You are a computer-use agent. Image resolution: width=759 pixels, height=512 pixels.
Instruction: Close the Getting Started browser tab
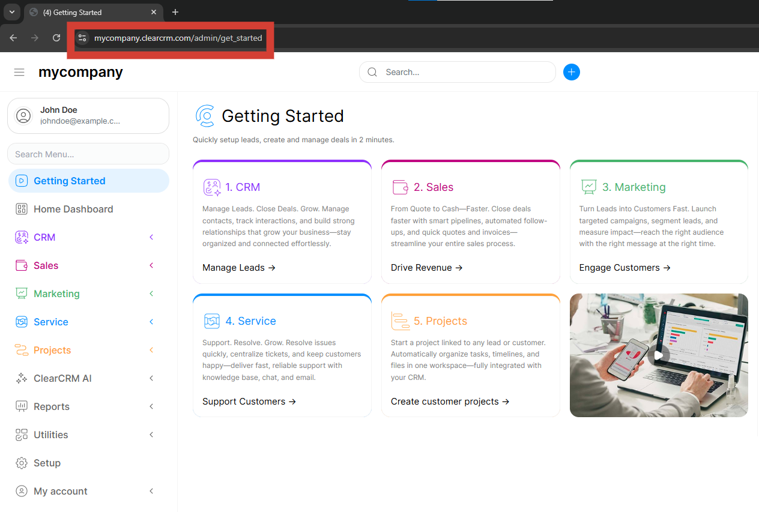154,12
